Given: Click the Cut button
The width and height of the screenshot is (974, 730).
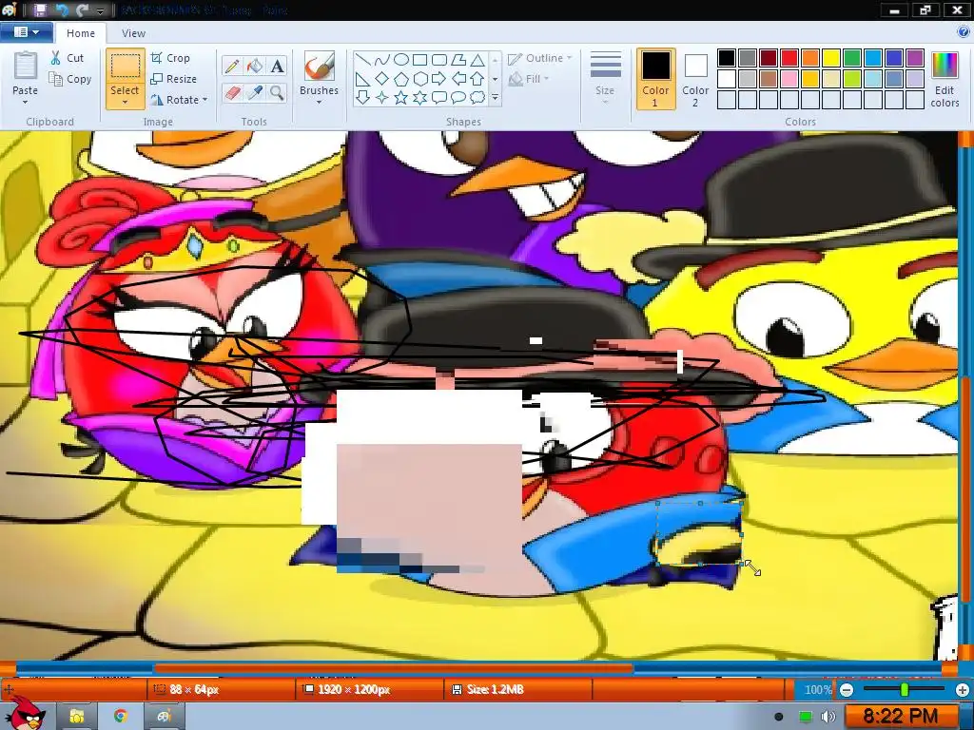Looking at the screenshot, I should pyautogui.click(x=68, y=58).
